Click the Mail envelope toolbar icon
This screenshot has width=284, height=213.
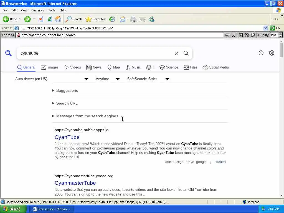122,19
